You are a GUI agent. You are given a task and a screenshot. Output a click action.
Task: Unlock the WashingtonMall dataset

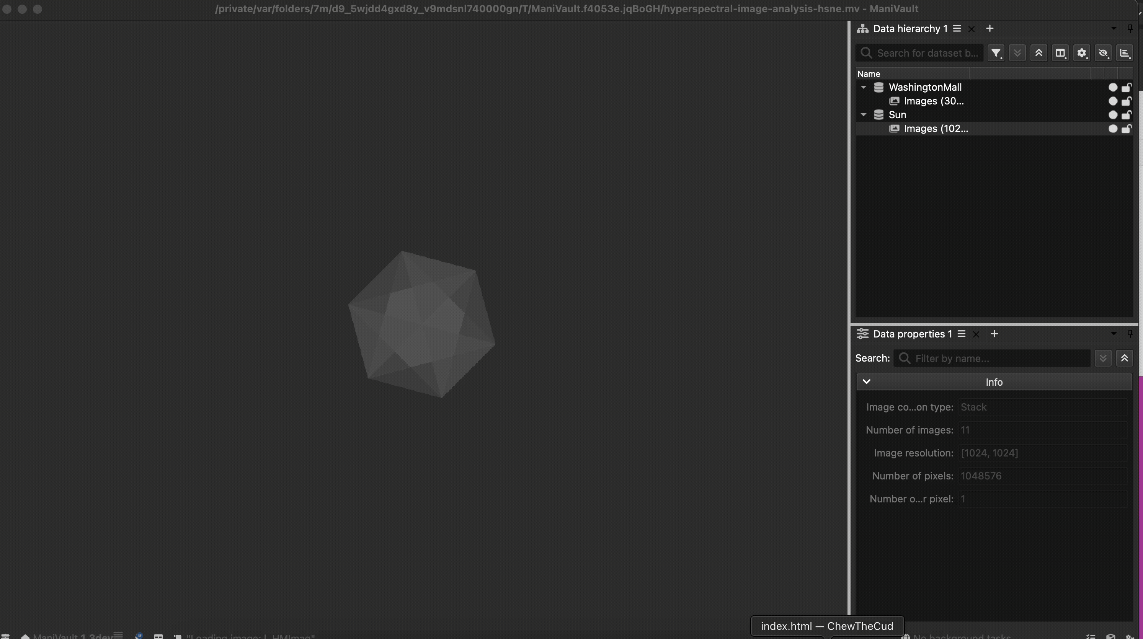point(1127,87)
